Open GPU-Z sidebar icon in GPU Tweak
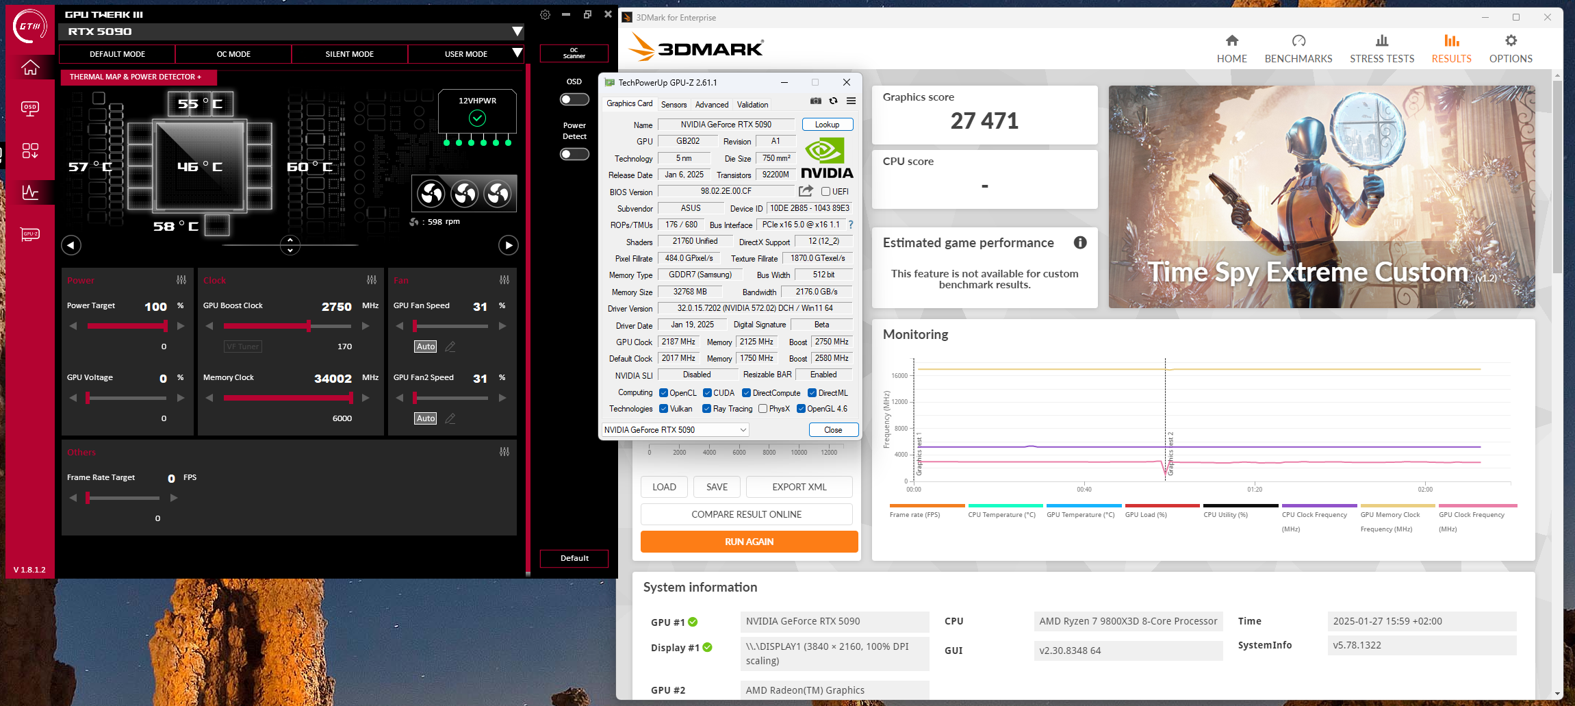 coord(30,234)
